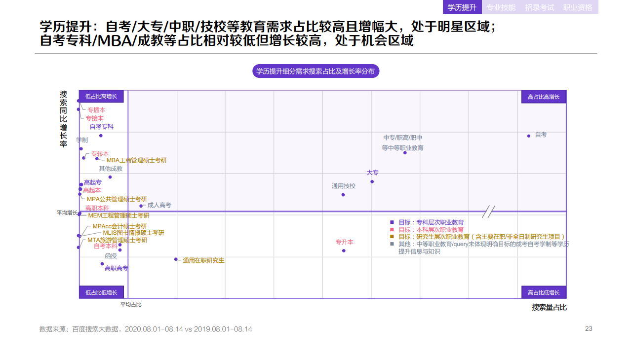632x355 pixels.
Task: Click the yellow 研究生层次职业教育 legend color square
Action: point(392,236)
